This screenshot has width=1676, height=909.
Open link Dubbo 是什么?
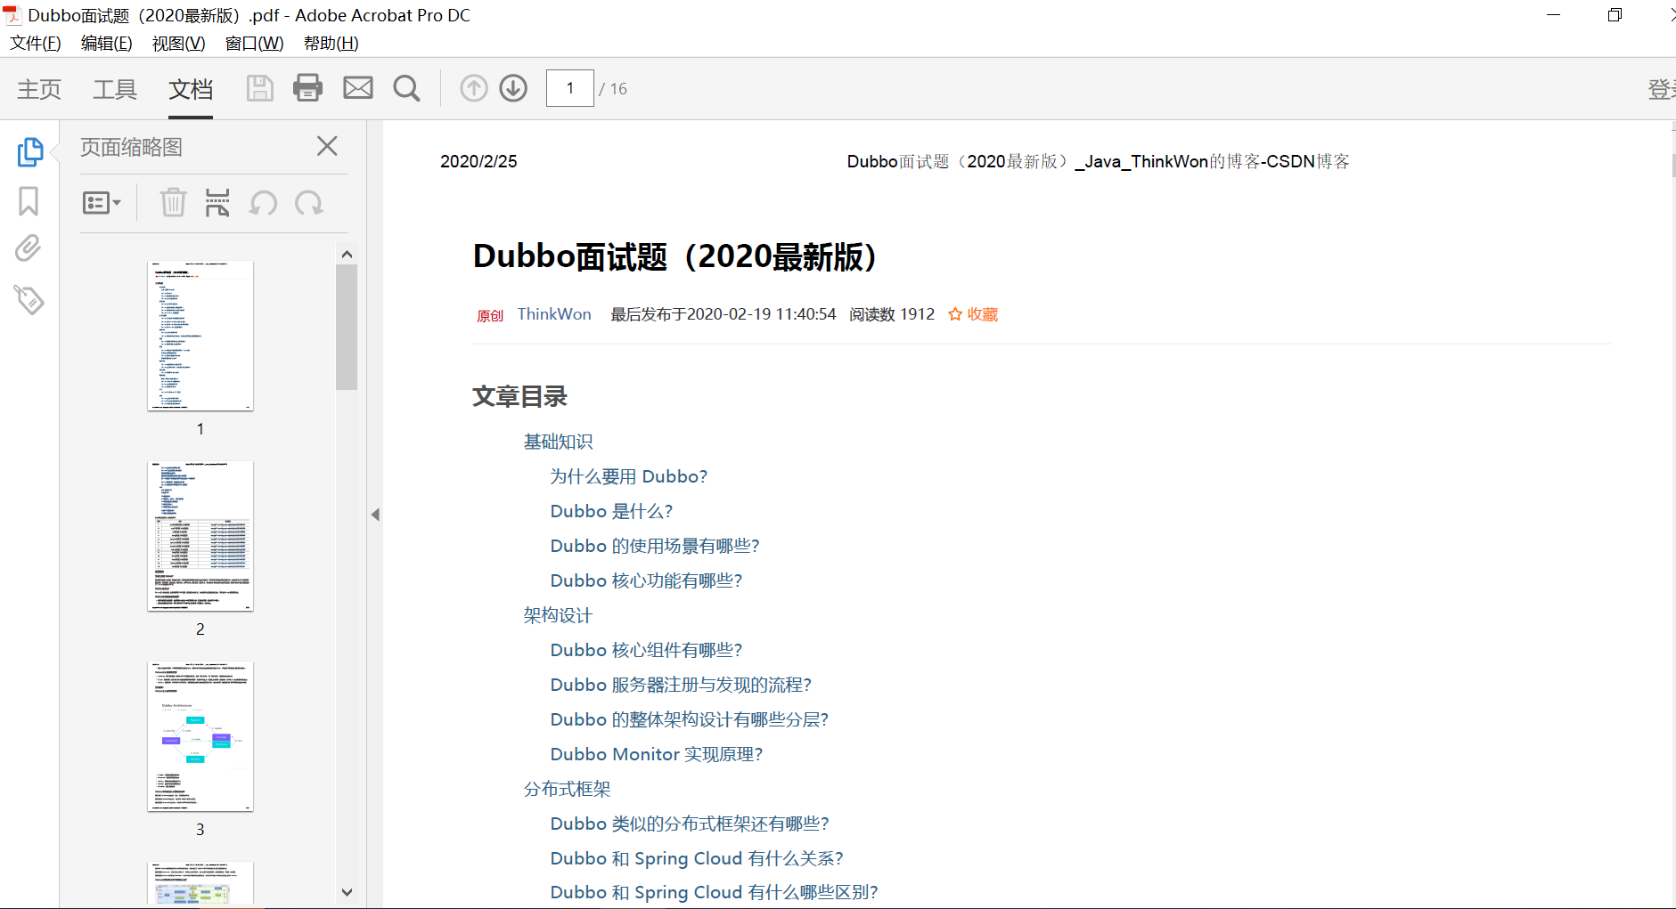tap(611, 511)
